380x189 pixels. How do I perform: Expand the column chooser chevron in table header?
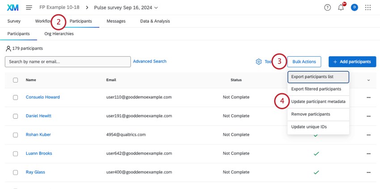pyautogui.click(x=368, y=80)
